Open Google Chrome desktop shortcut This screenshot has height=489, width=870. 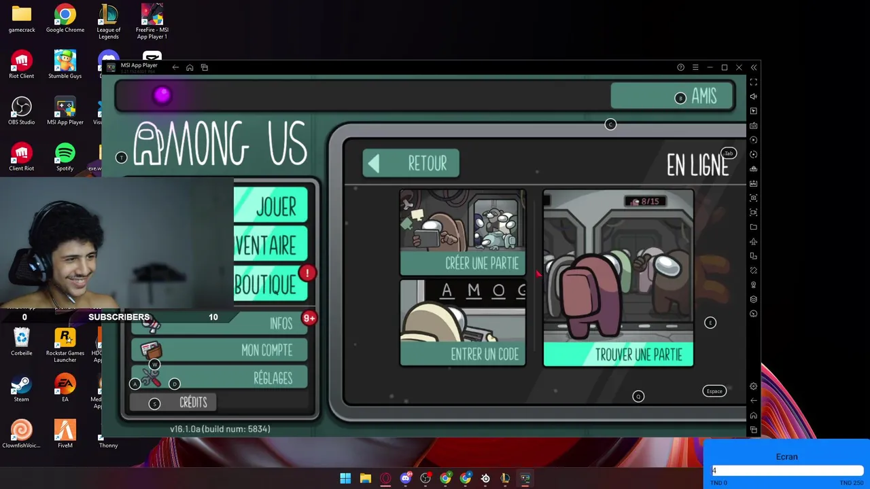65,19
